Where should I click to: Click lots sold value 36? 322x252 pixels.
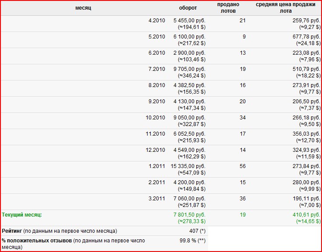(x=243, y=199)
